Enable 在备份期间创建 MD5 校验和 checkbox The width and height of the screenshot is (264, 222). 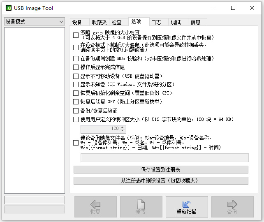click(x=76, y=58)
